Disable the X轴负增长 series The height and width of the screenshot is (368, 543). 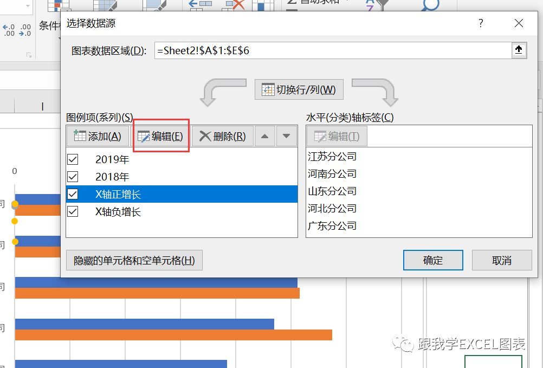coord(73,211)
